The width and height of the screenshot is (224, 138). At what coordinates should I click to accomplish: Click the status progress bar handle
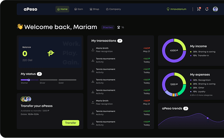29,80
